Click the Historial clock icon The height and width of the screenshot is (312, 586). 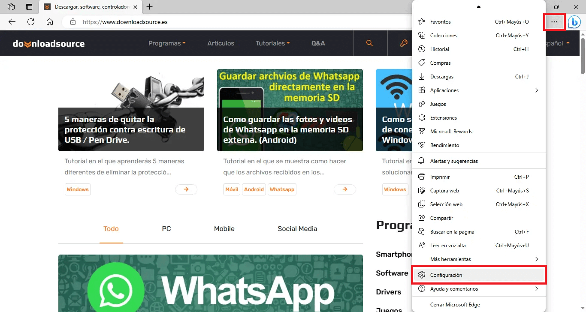pos(422,49)
